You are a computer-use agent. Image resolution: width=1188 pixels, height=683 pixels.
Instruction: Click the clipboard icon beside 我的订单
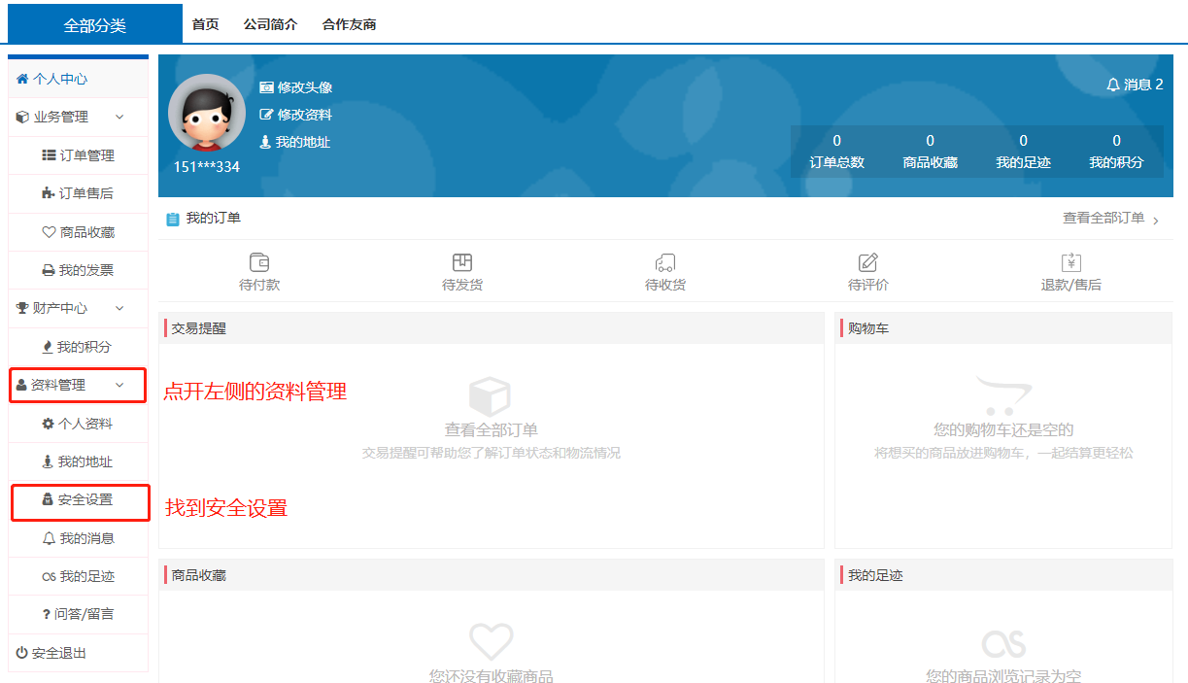pos(172,220)
